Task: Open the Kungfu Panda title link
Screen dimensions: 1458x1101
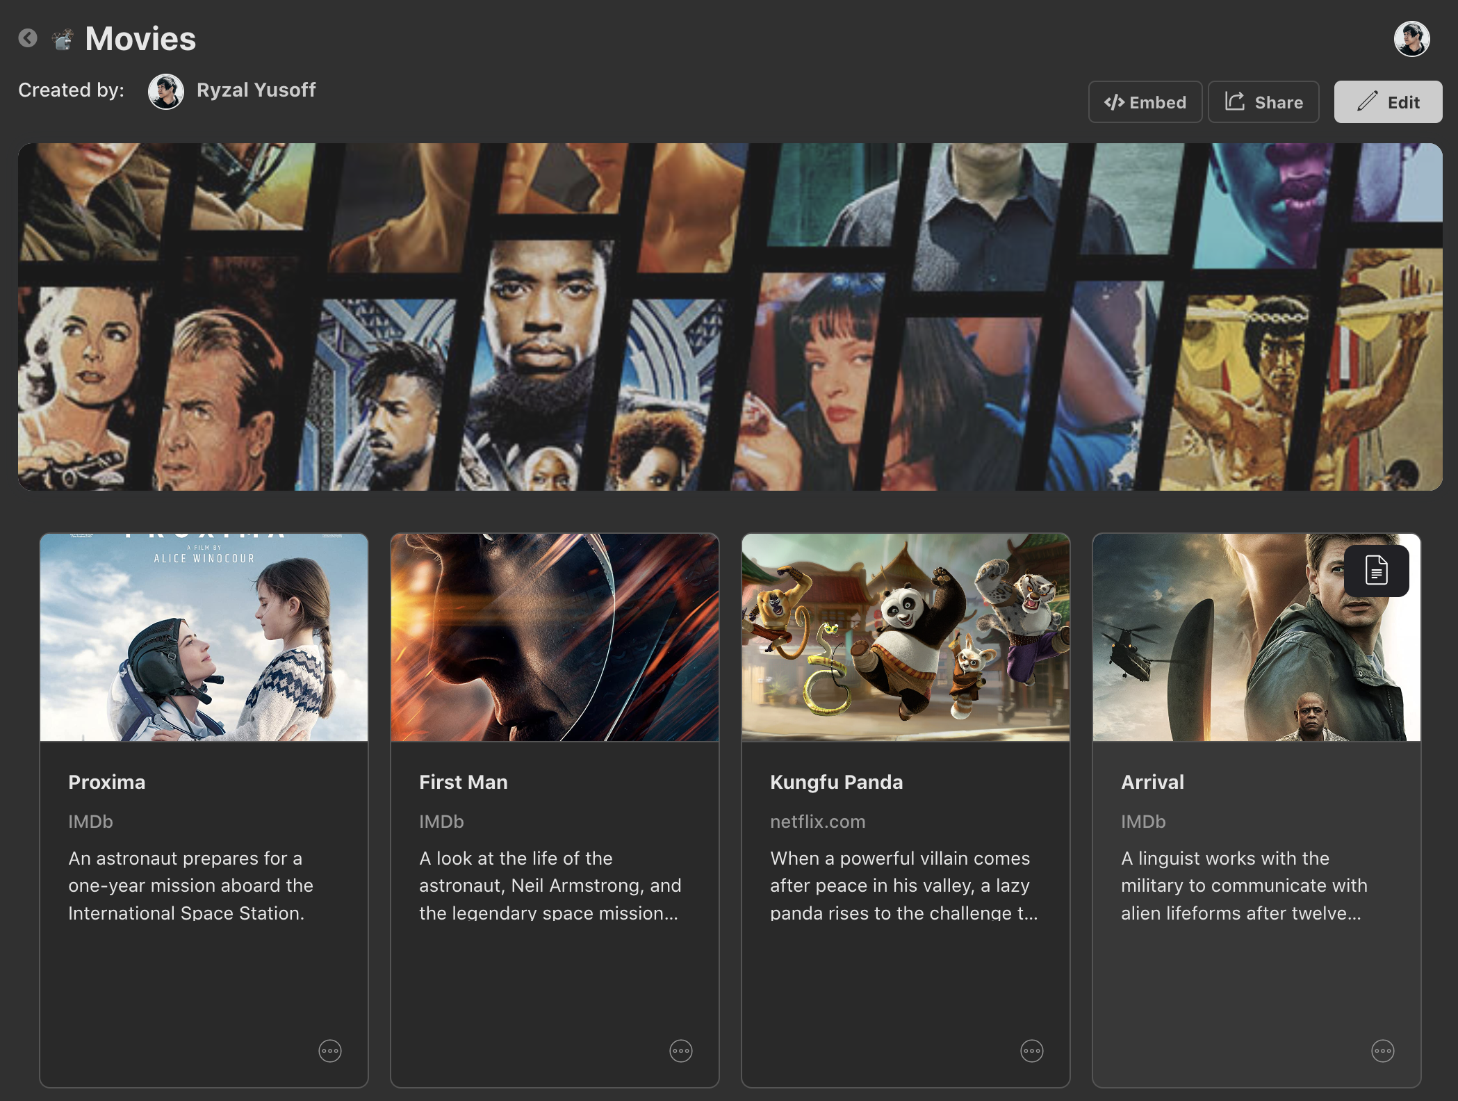Action: click(837, 782)
